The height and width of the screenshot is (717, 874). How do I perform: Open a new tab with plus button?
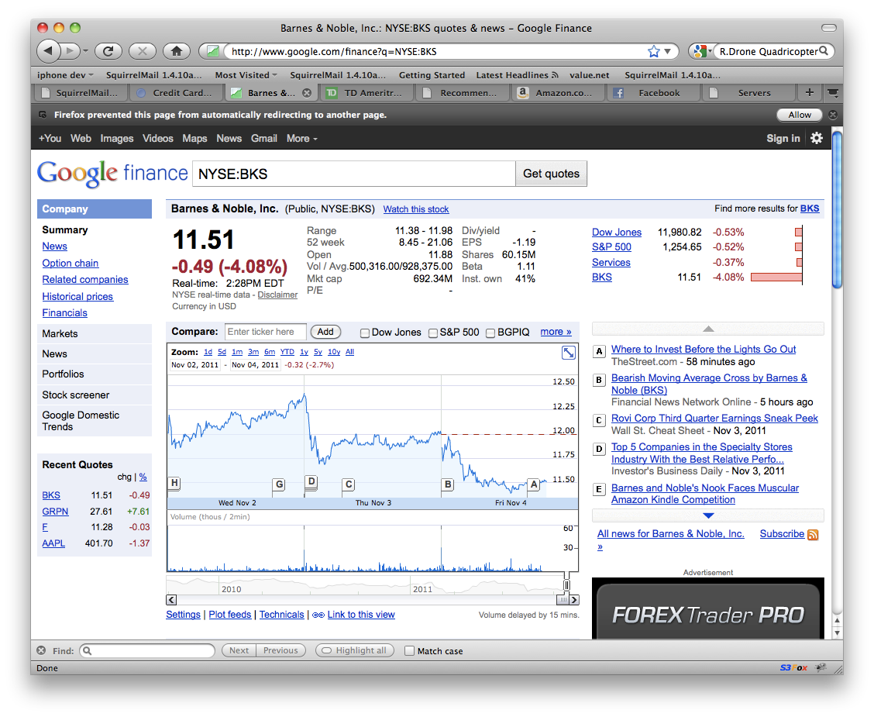point(809,92)
